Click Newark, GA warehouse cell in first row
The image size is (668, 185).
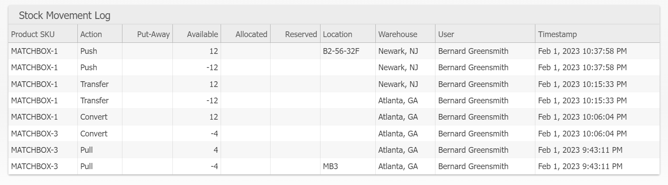[x=398, y=51]
